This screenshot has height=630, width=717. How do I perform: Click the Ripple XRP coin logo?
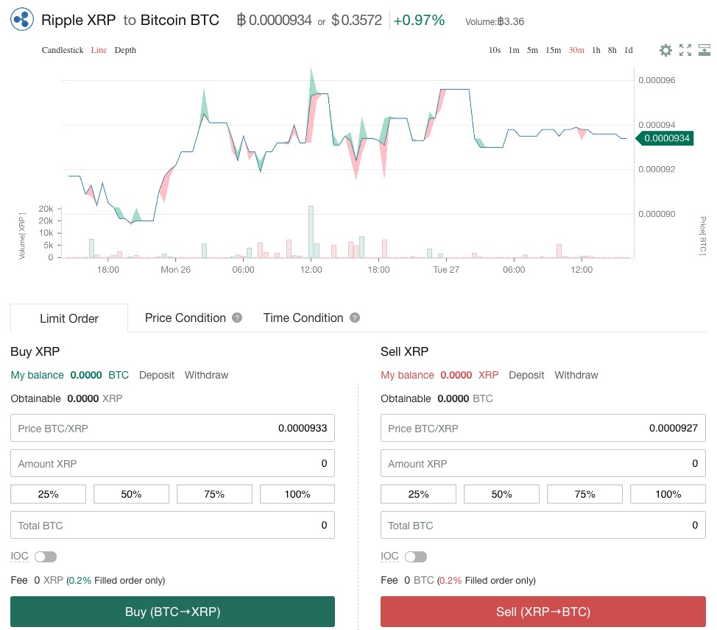(x=22, y=20)
